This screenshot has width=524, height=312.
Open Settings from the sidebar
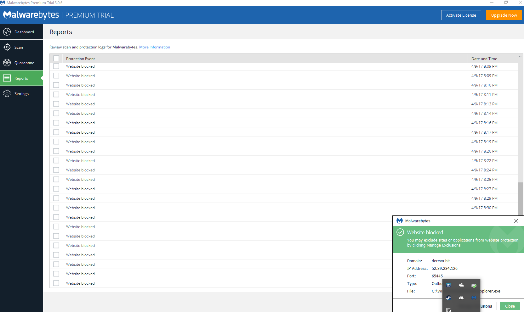pyautogui.click(x=21, y=93)
